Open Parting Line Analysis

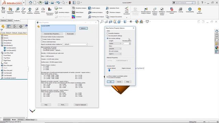[96, 17]
